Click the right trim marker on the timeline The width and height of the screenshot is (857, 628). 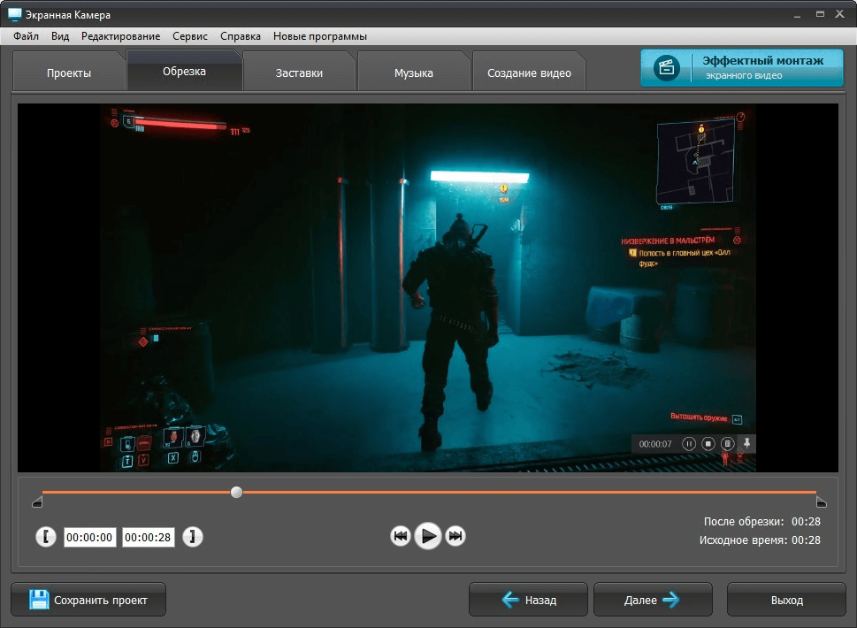tap(821, 502)
